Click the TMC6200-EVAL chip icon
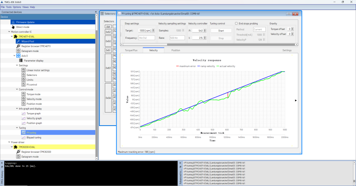The height and width of the screenshot is (186, 356). (x=15, y=147)
